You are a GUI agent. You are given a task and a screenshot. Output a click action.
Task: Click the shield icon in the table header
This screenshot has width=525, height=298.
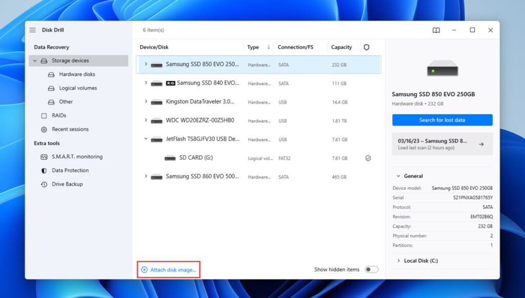(x=367, y=47)
